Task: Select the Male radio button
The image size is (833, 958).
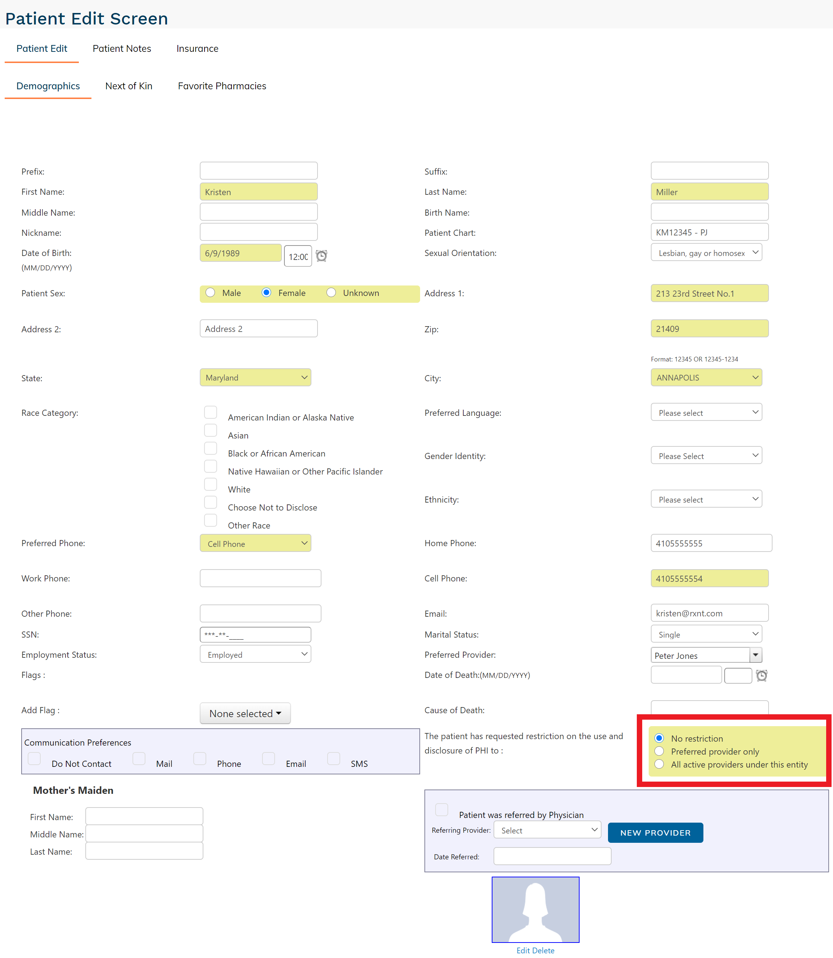Action: click(x=211, y=292)
